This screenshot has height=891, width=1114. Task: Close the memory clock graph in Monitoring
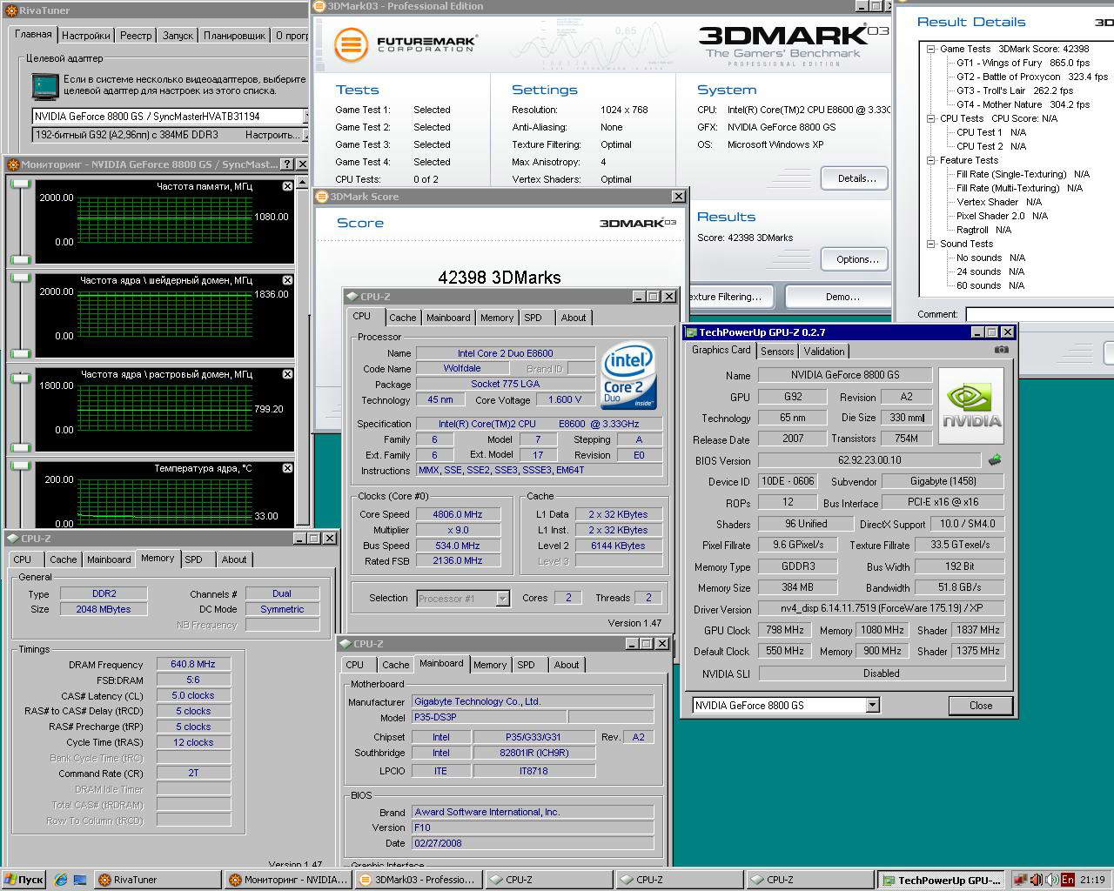coord(287,186)
